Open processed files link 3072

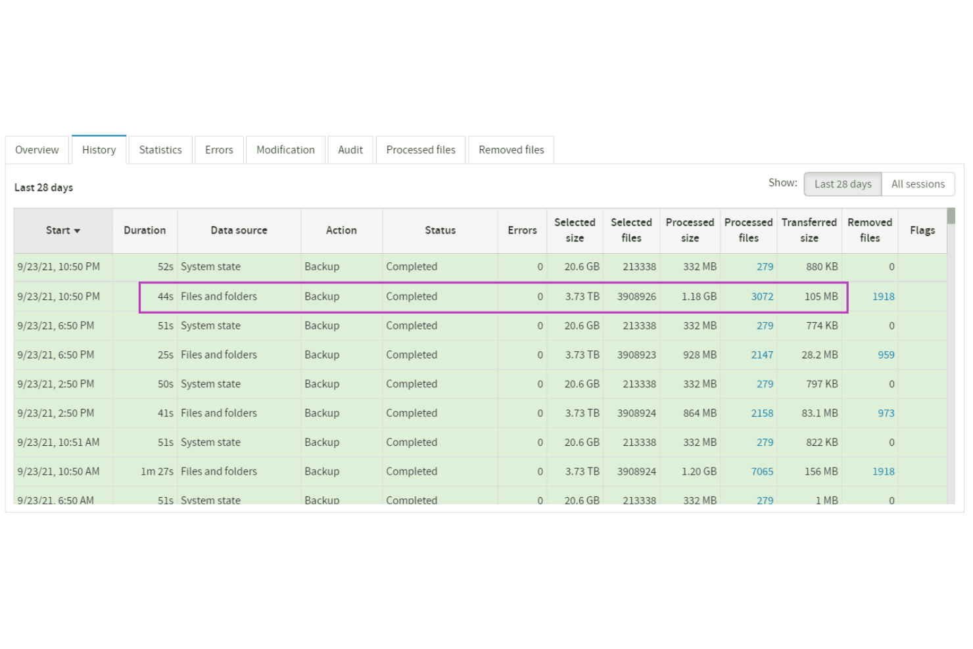762,297
